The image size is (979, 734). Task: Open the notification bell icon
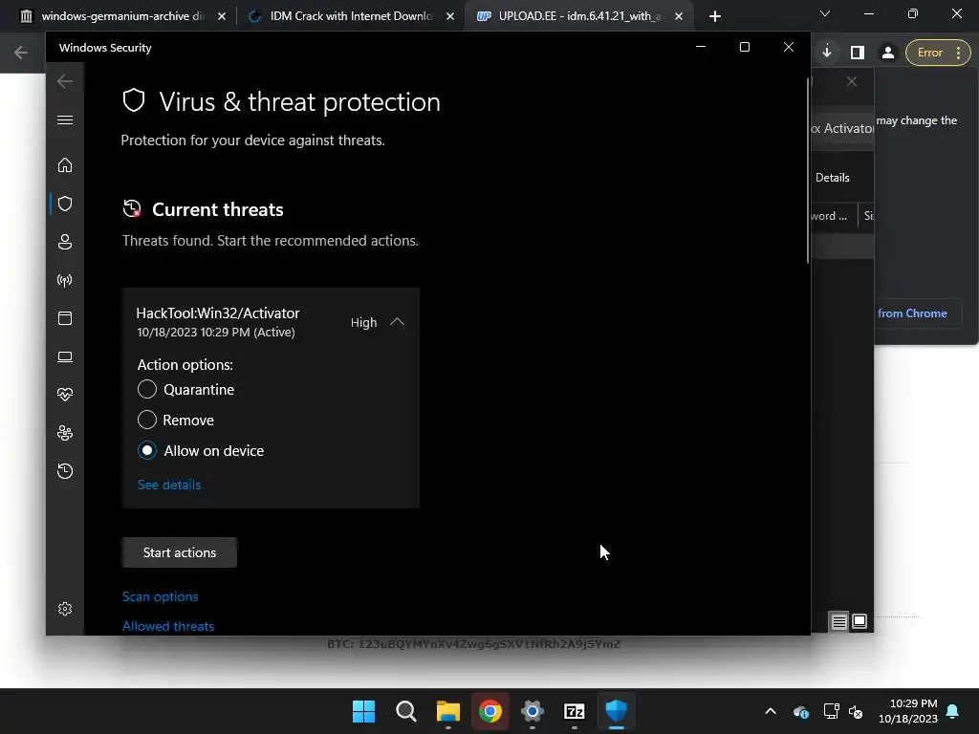coord(953,711)
